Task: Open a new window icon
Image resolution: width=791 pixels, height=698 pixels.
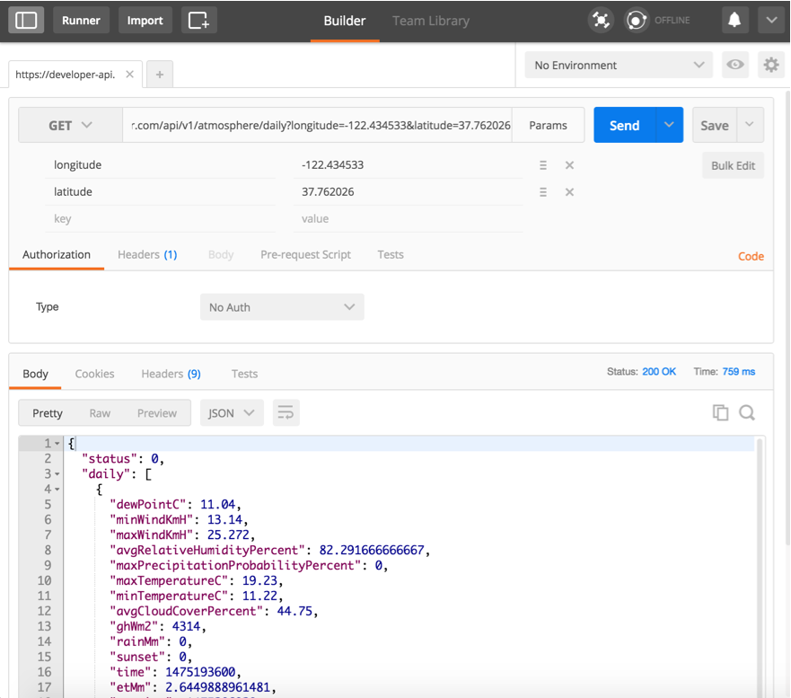Action: (x=198, y=20)
